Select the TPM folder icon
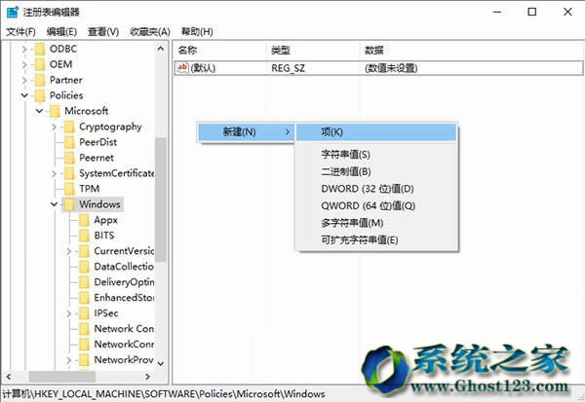This screenshot has width=585, height=402. click(x=68, y=189)
